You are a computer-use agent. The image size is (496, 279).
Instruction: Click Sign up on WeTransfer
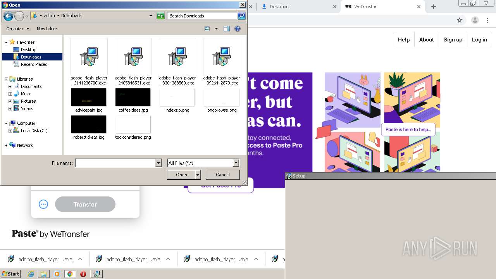pyautogui.click(x=453, y=40)
